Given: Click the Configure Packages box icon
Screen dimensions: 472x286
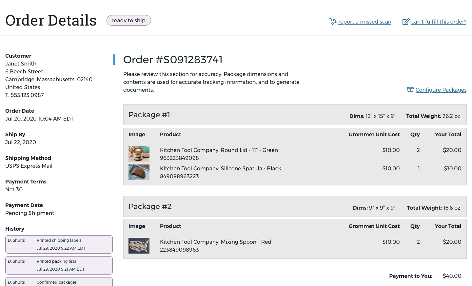Looking at the screenshot, I should [410, 90].
